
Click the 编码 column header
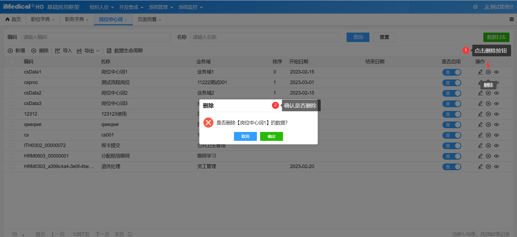coord(29,62)
